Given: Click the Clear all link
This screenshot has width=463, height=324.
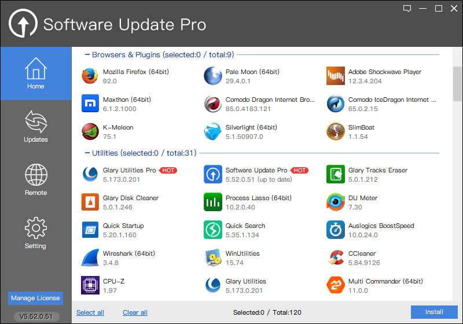Looking at the screenshot, I should pos(135,312).
